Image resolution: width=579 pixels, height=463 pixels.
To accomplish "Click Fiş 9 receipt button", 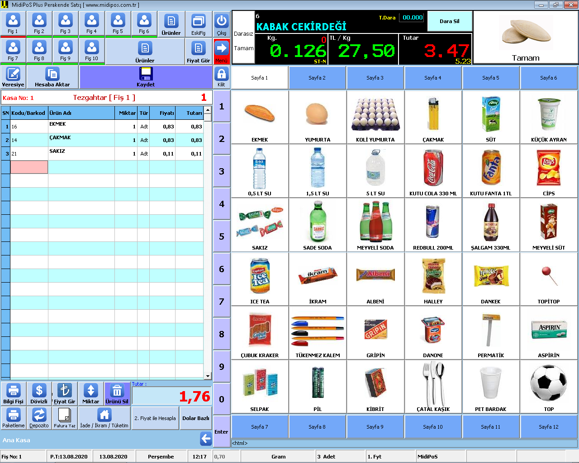I will tap(66, 52).
